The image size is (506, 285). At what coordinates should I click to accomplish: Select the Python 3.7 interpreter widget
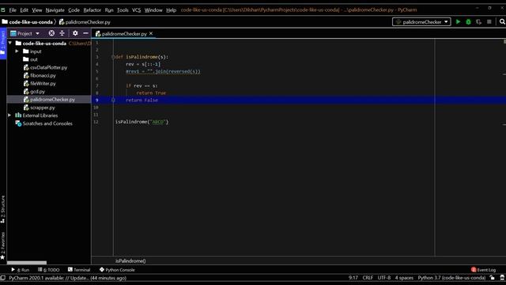tap(451, 278)
